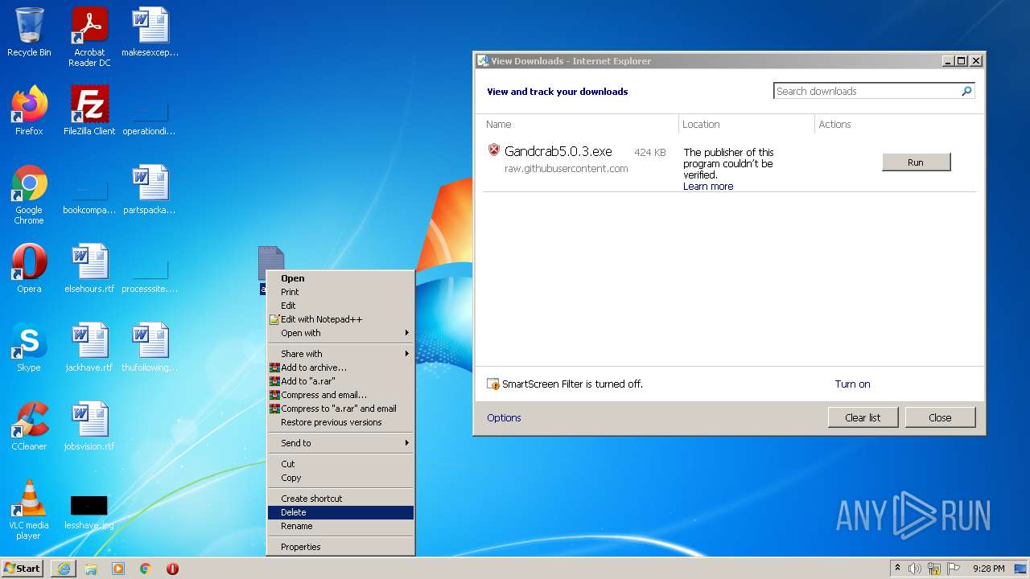Screen dimensions: 1030x579
Task: Click the raw.githubusercontent.com source text
Action: coord(566,169)
